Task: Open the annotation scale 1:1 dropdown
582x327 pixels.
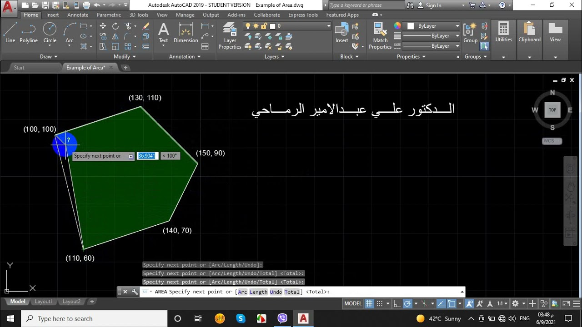Action: tap(502, 303)
